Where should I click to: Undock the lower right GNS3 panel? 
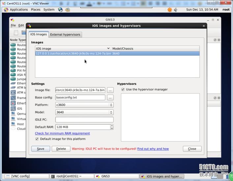click(215, 98)
